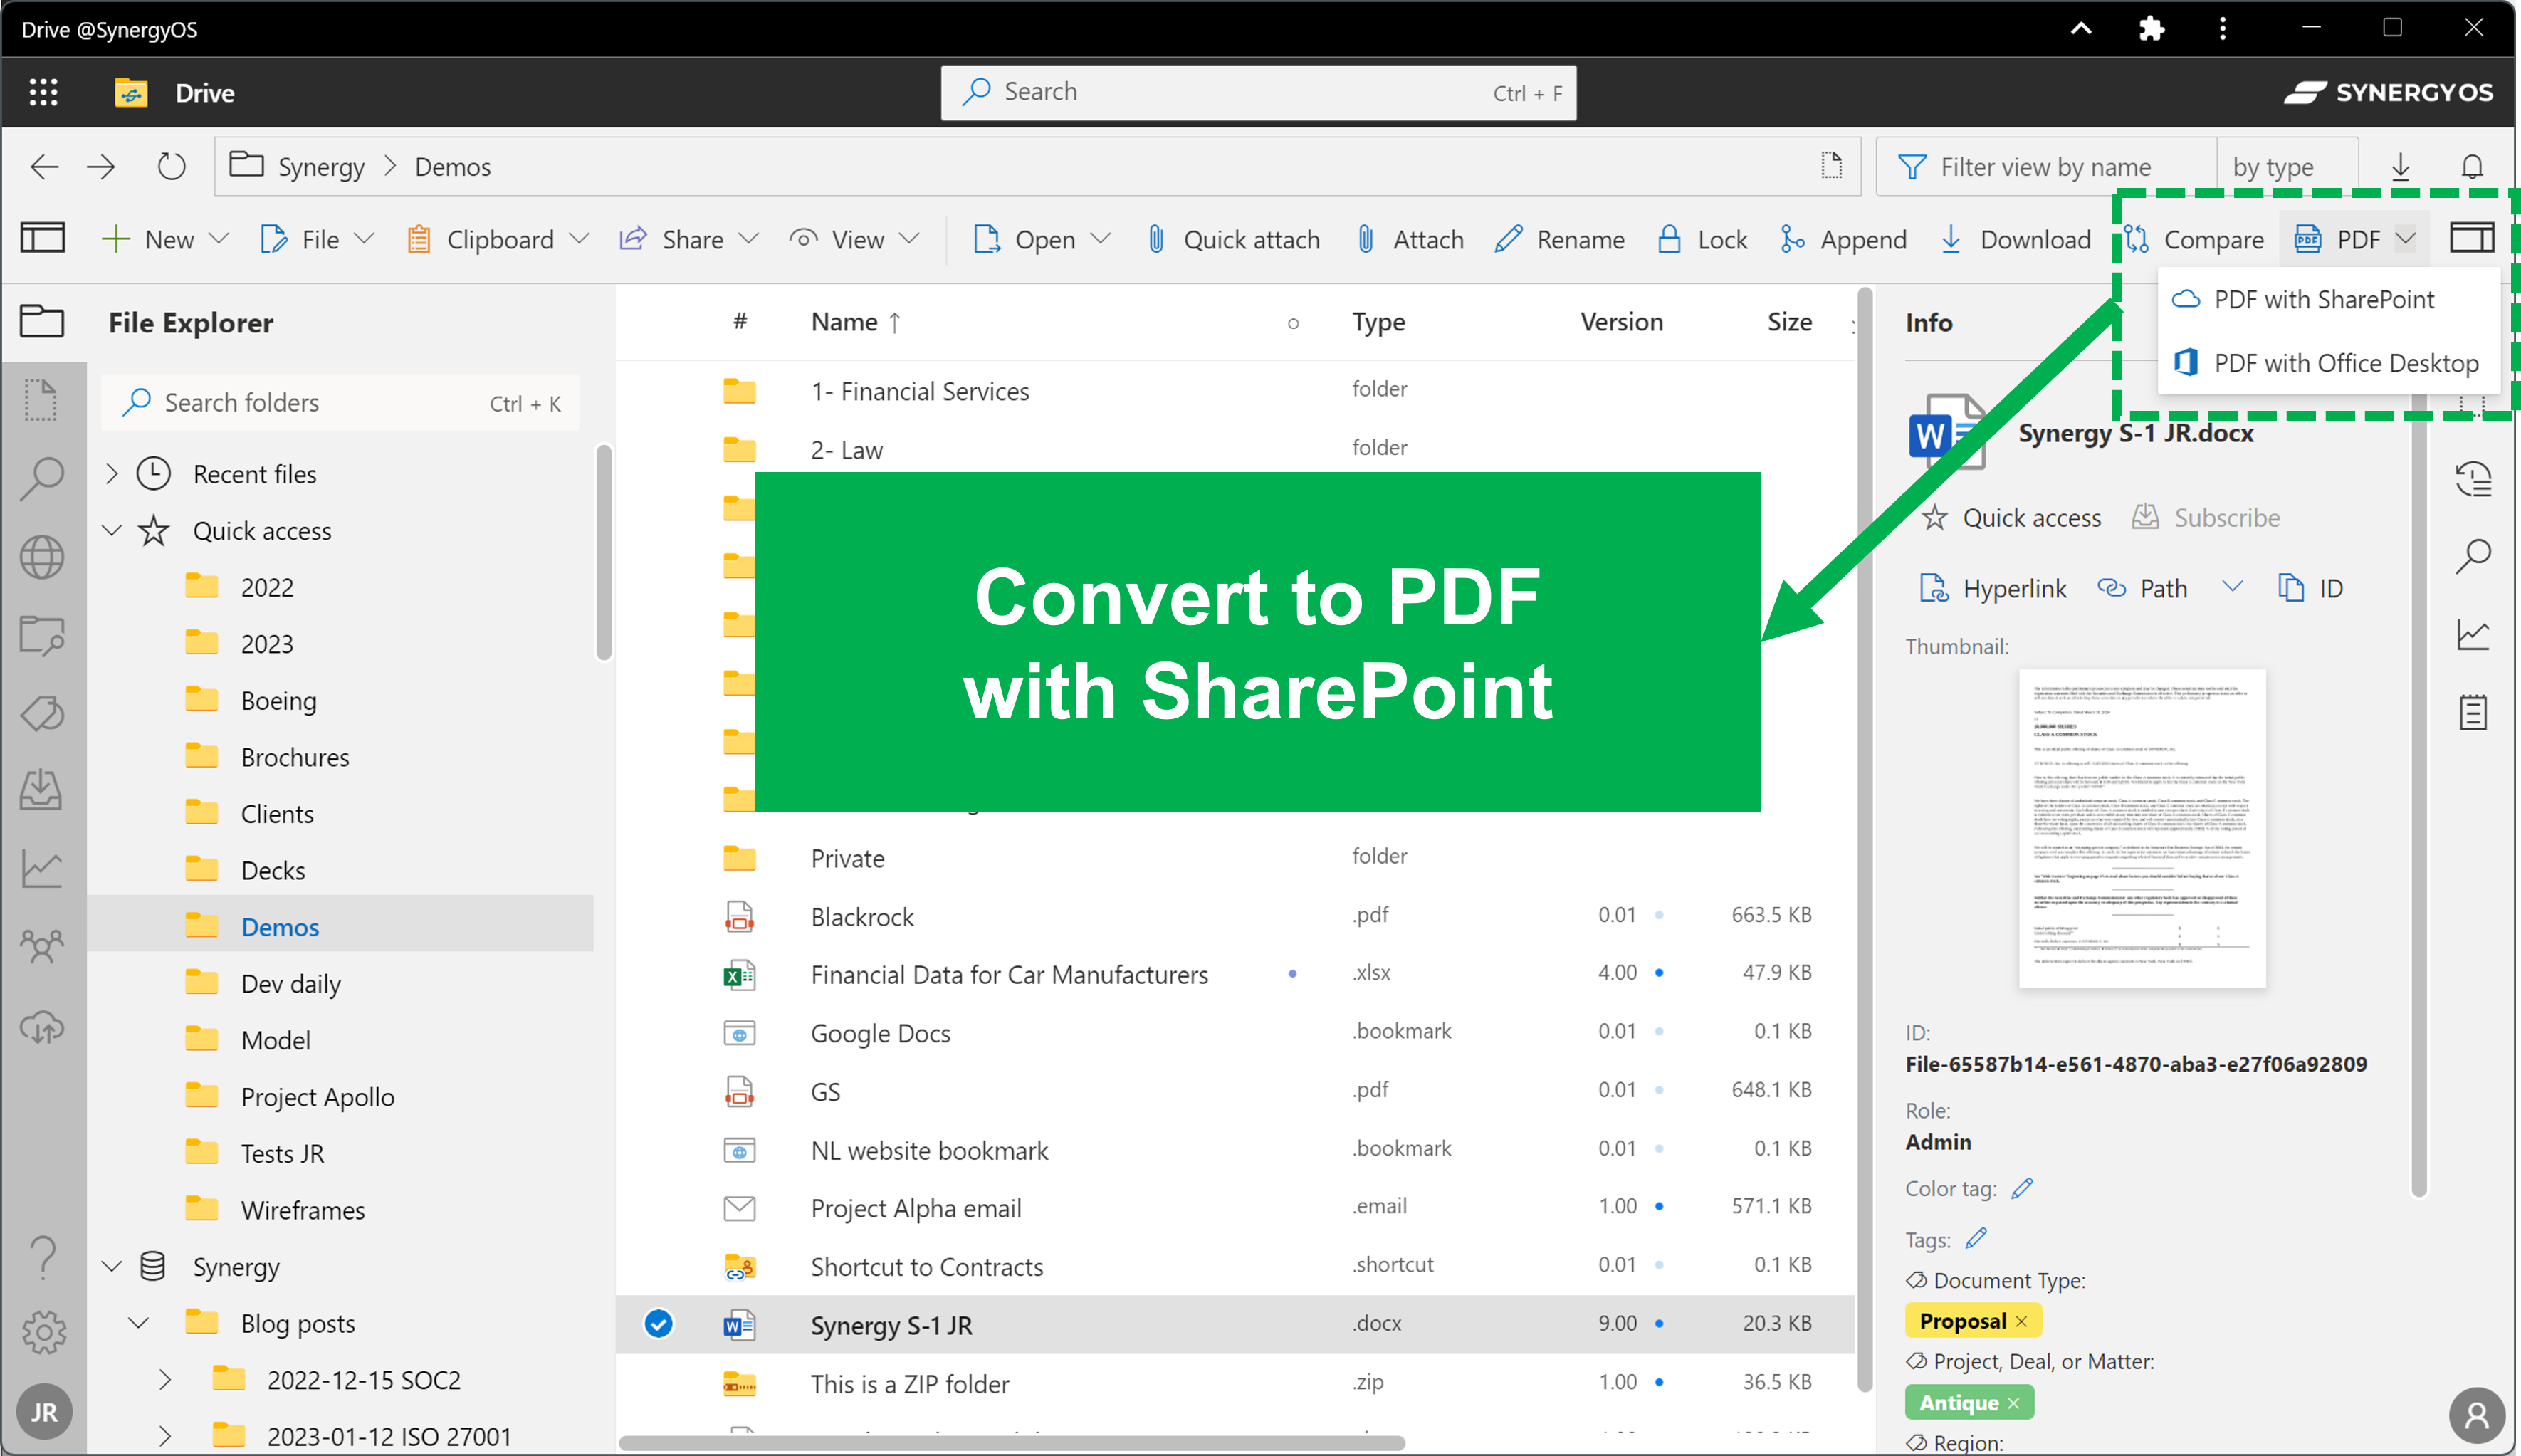Copy the file ID button
The width and height of the screenshot is (2521, 1456).
tap(2310, 588)
